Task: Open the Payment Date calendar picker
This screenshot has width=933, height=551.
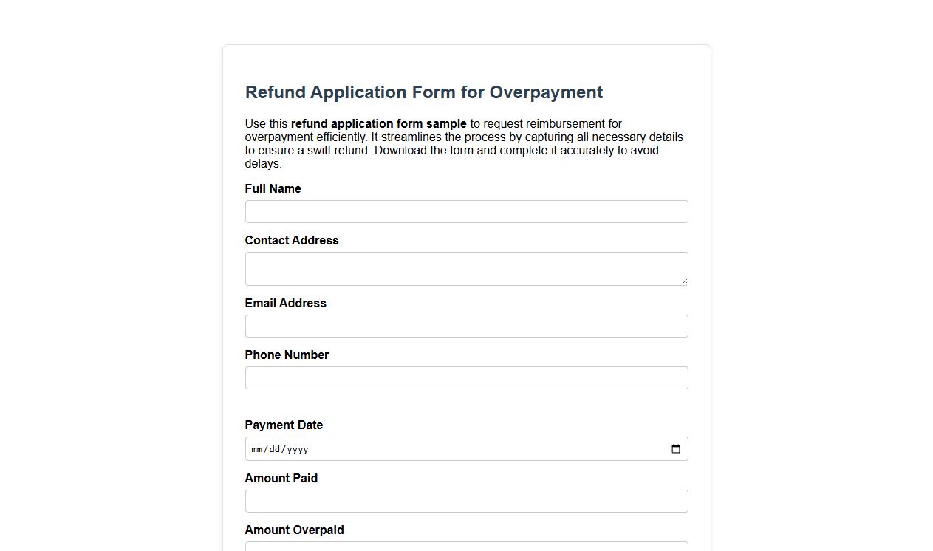Action: [x=675, y=448]
